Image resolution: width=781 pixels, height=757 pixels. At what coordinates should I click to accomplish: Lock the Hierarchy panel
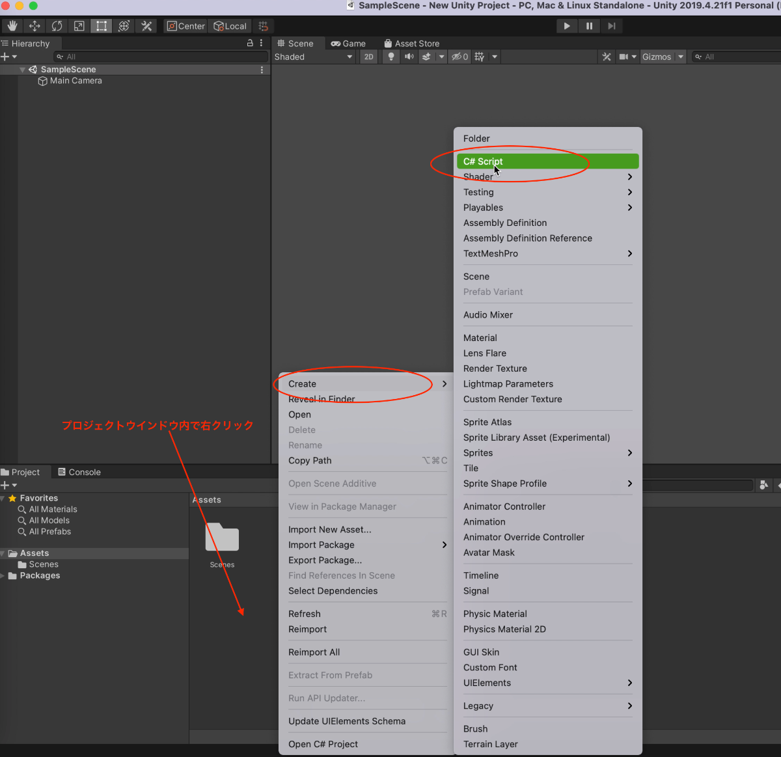(250, 43)
